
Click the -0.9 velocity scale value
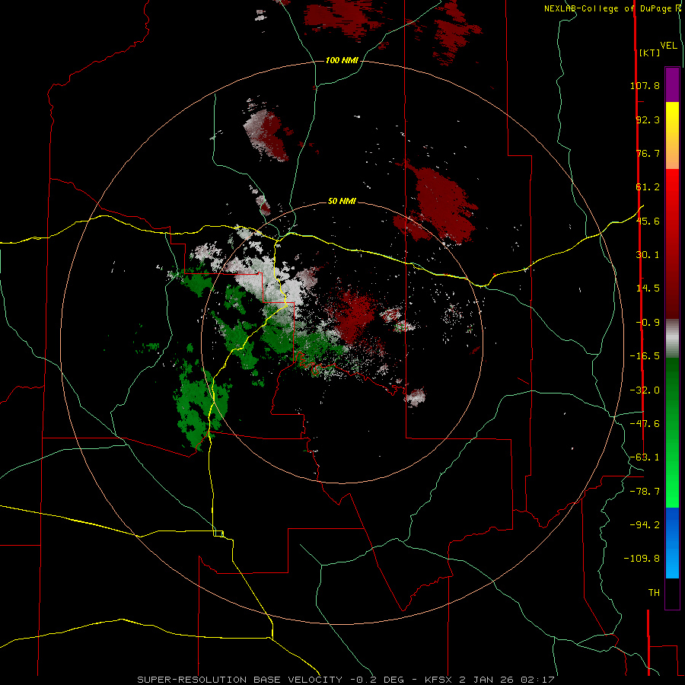648,323
